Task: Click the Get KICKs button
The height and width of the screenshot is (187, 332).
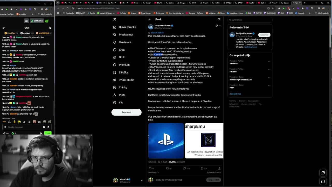Action: [37, 21]
